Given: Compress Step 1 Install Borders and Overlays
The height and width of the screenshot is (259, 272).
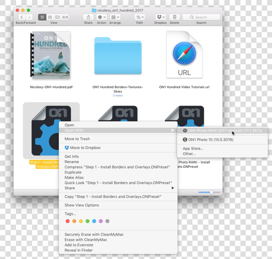Looking at the screenshot, I should pos(118,167).
